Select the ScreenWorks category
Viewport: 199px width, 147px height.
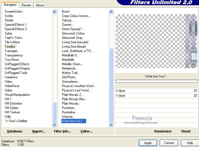point(14,11)
